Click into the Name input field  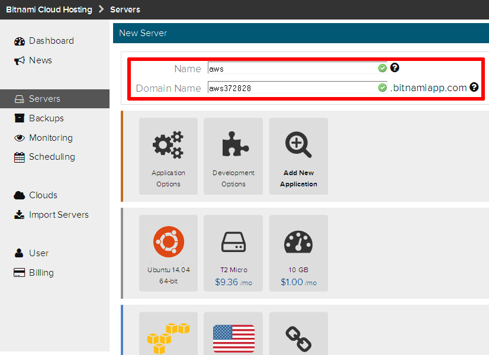click(x=298, y=68)
